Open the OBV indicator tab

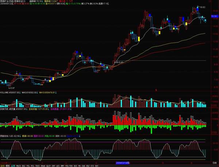53,166
